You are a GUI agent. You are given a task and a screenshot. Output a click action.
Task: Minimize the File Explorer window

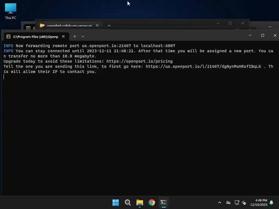pyautogui.click(x=218, y=23)
